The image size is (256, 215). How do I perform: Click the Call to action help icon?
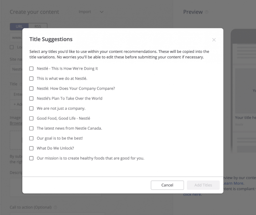(x=55, y=207)
